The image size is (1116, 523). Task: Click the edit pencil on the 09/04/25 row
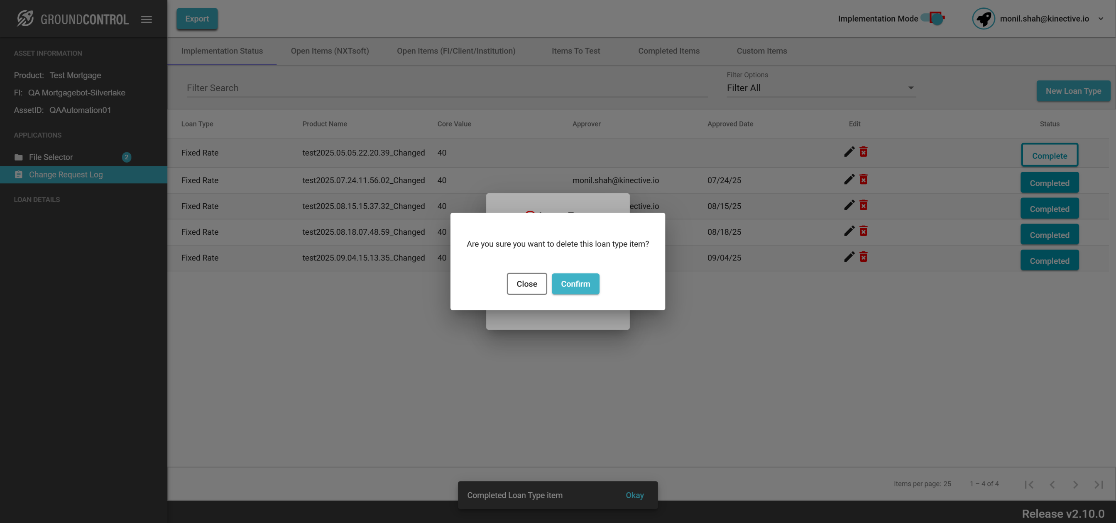click(x=849, y=257)
